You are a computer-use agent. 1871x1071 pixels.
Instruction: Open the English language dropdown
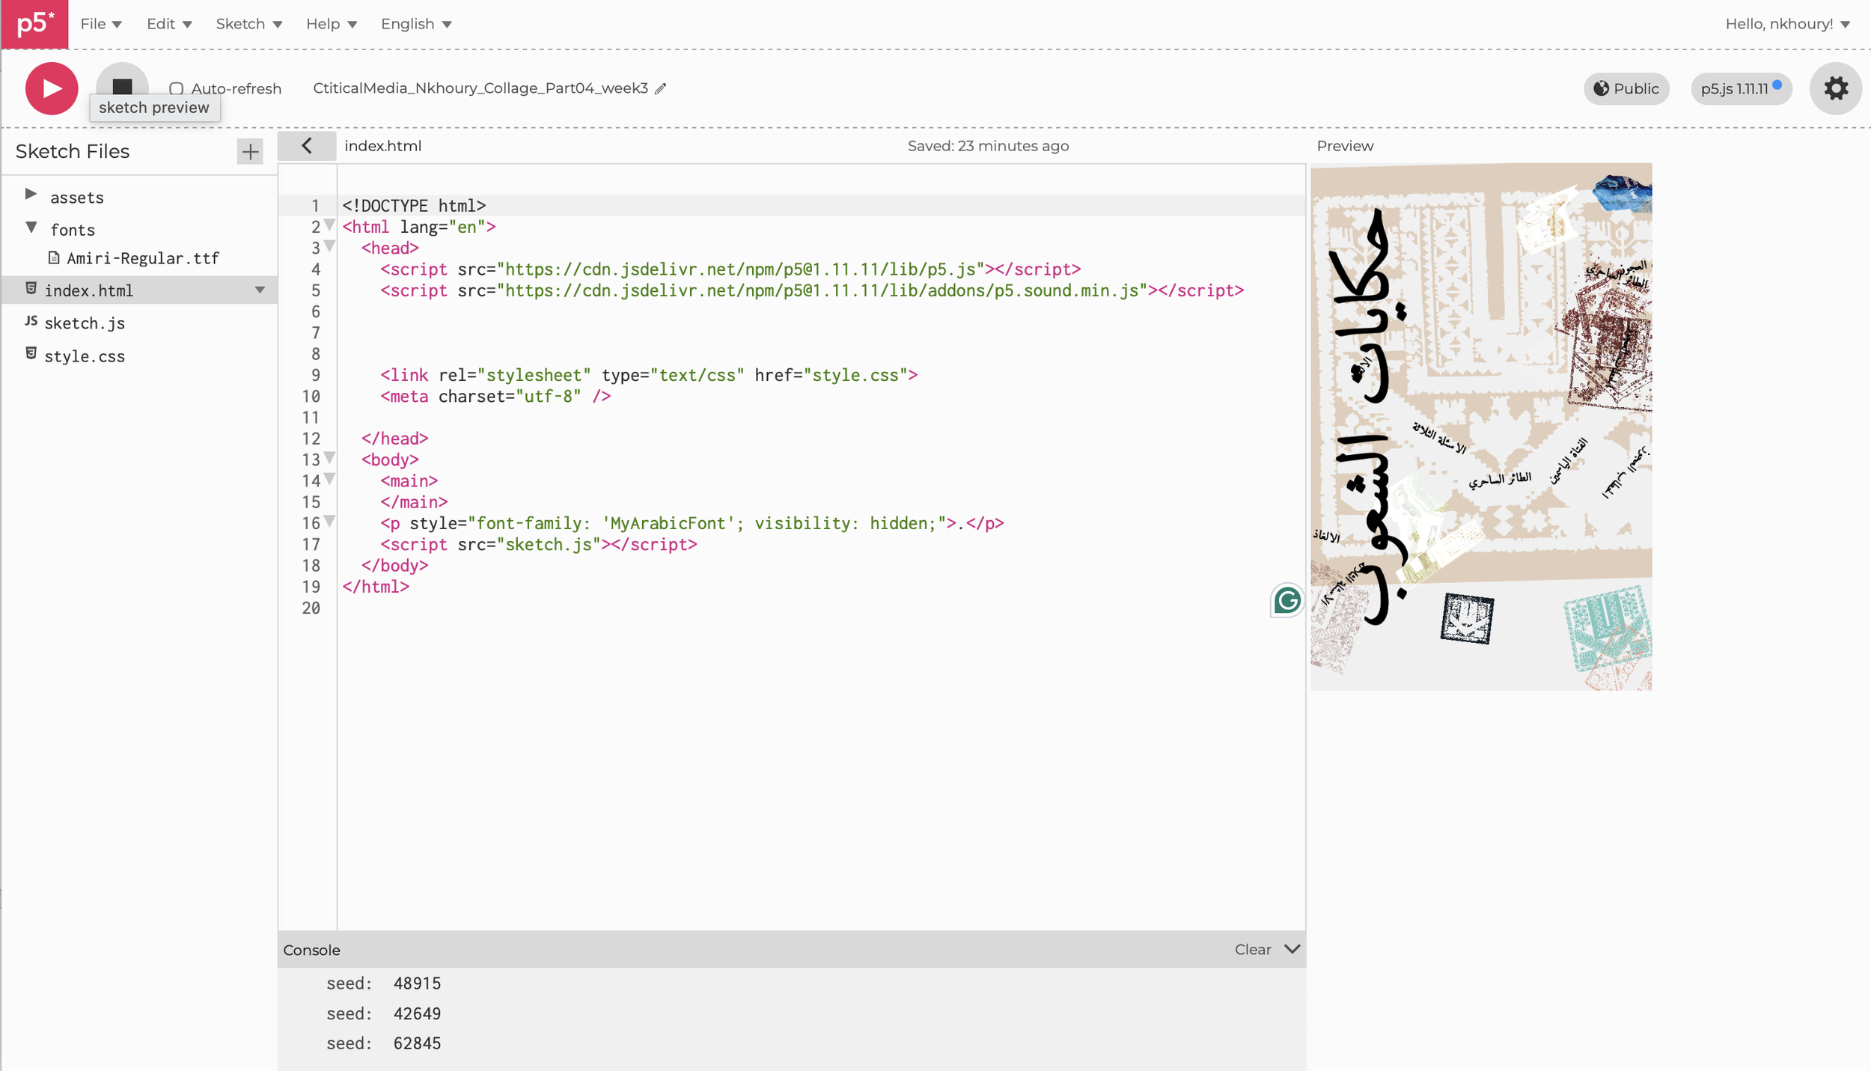click(x=416, y=24)
